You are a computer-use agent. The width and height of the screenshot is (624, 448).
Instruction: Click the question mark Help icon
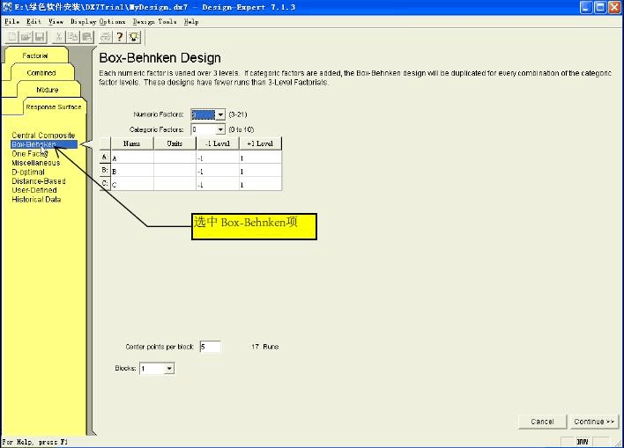click(119, 37)
